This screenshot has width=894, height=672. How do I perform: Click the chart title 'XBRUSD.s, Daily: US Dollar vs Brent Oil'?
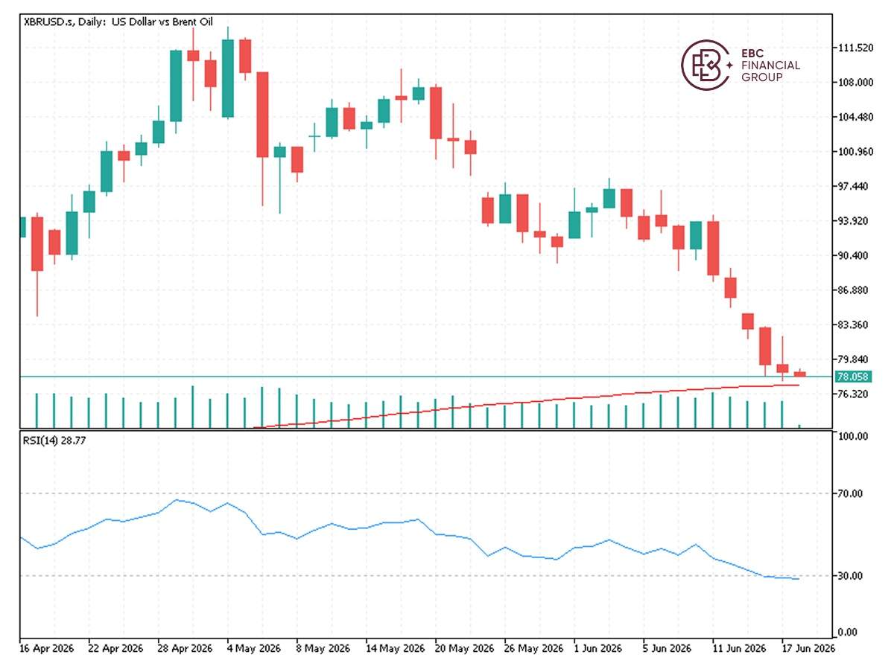(118, 22)
